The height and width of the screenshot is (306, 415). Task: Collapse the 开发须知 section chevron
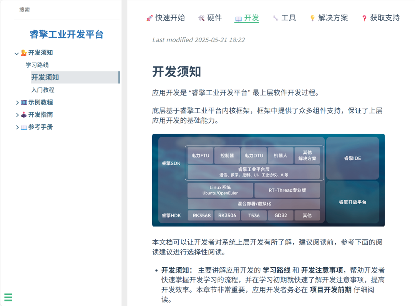tap(17, 53)
